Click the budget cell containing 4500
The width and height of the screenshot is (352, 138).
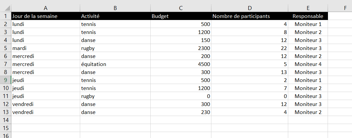[181, 64]
